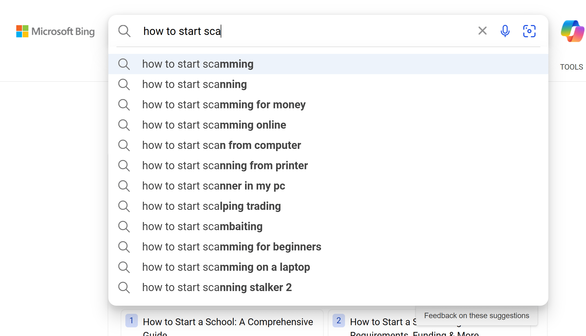Click the Microsoft Bing logo

[55, 31]
